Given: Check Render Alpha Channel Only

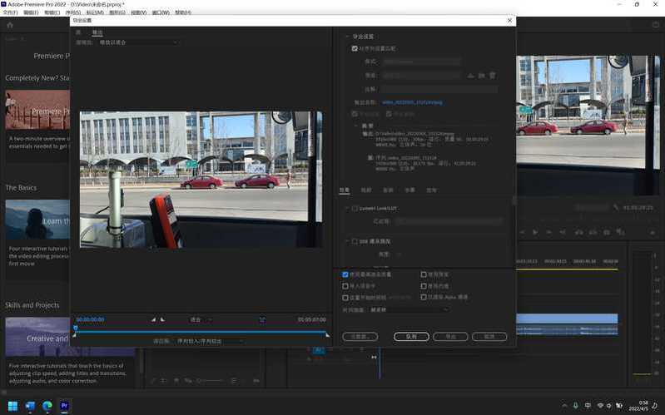Looking at the screenshot, I should pos(424,297).
